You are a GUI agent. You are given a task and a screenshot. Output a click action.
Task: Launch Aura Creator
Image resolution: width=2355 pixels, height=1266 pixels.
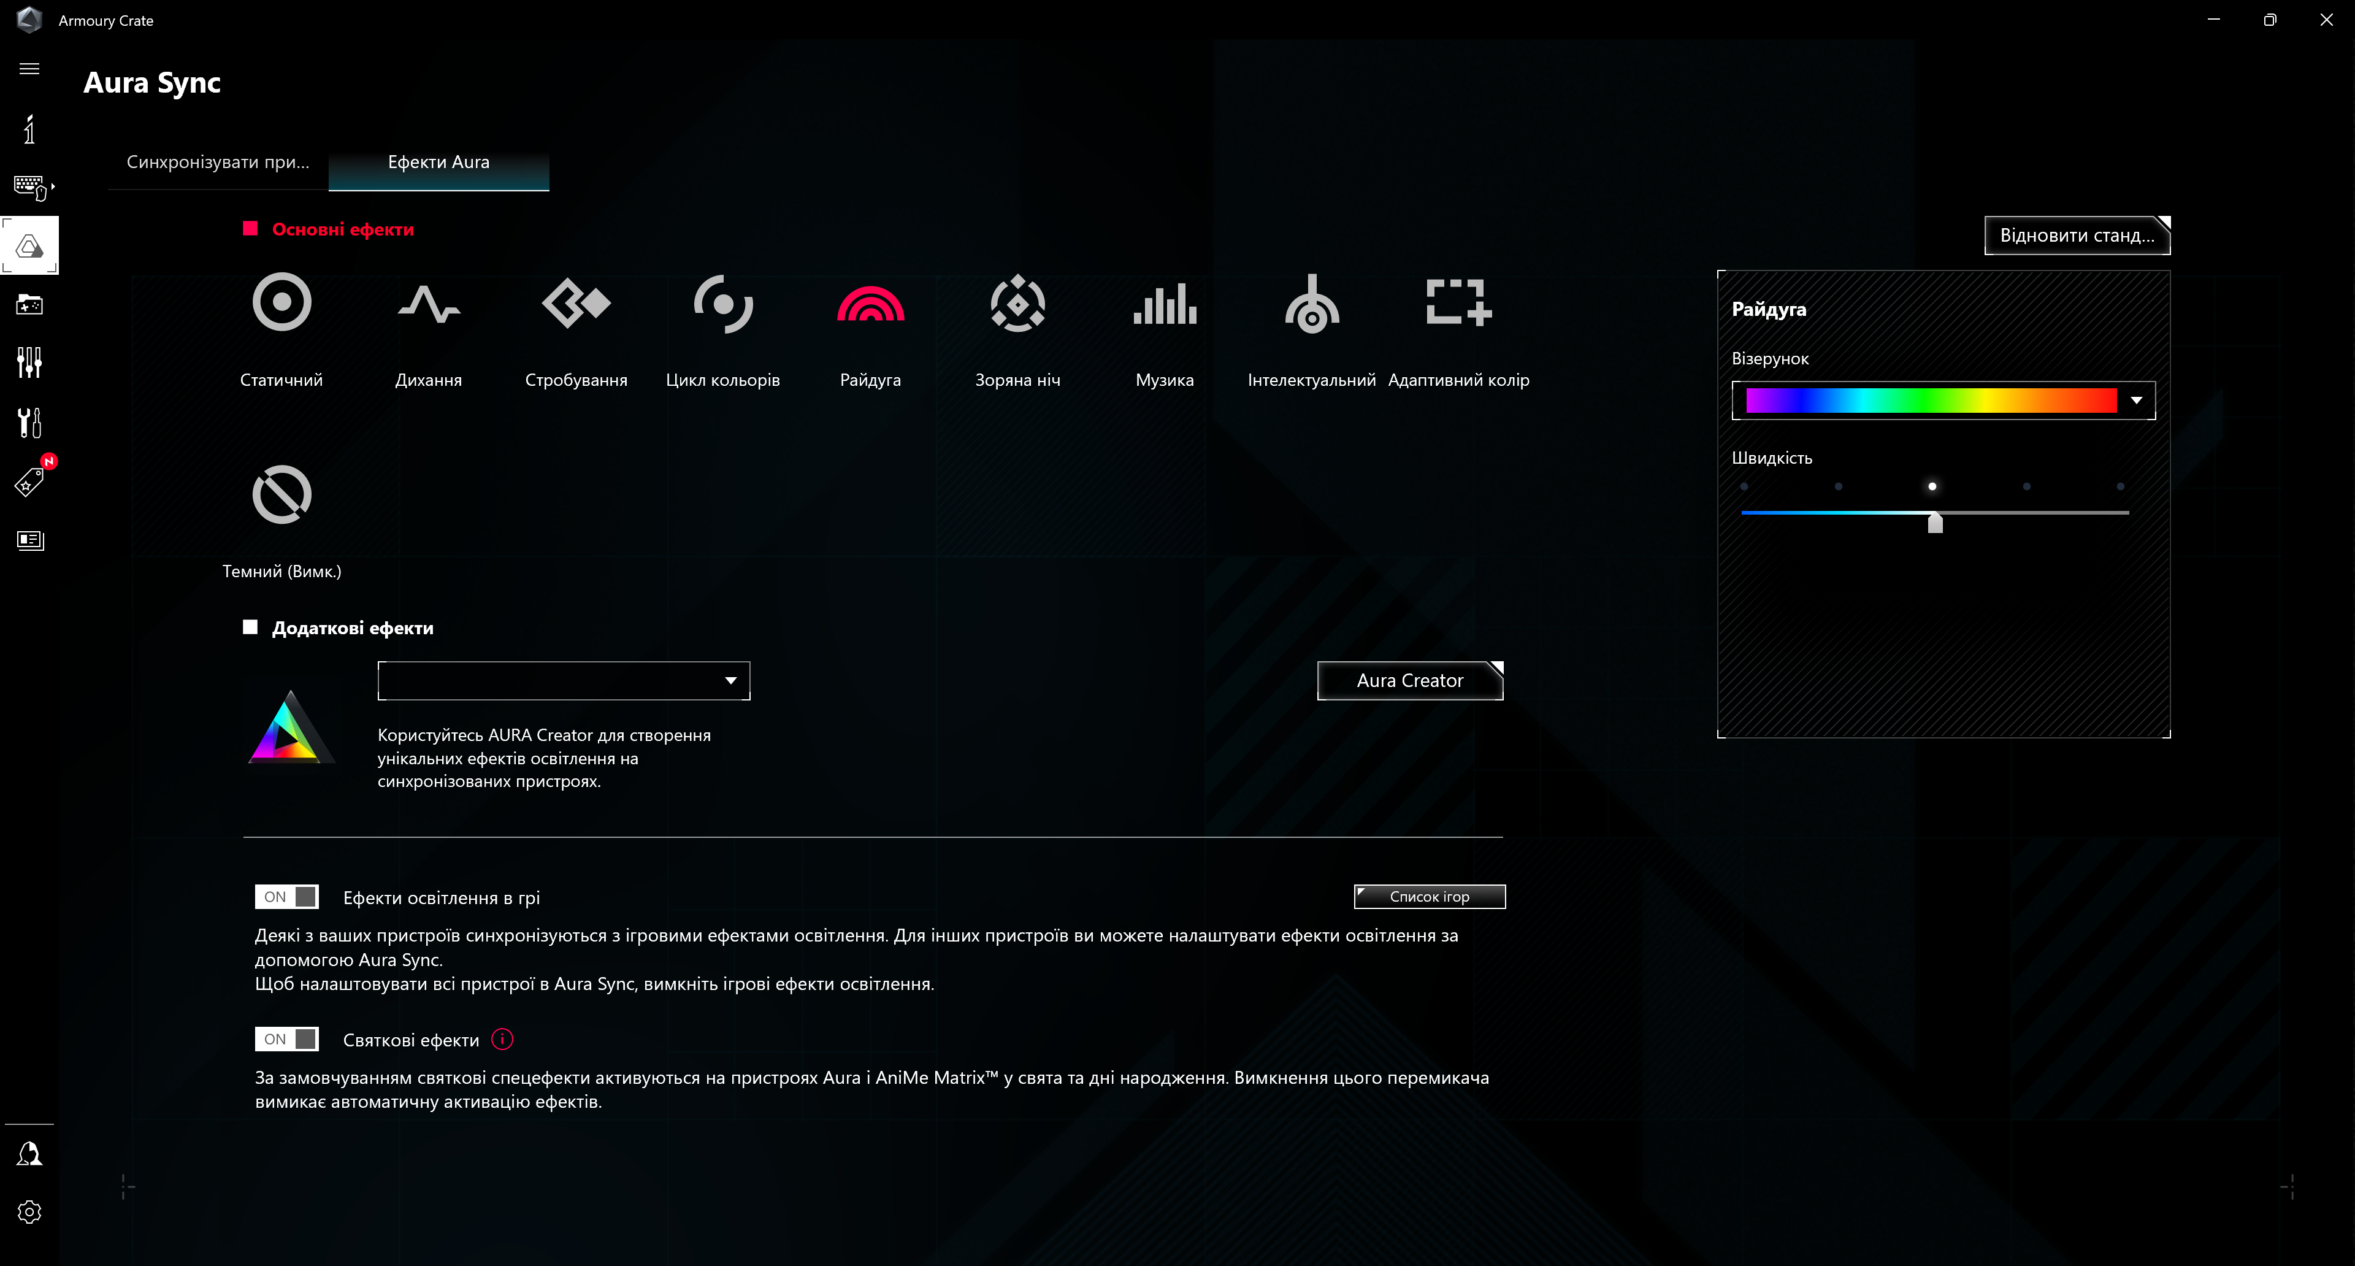pos(1410,680)
